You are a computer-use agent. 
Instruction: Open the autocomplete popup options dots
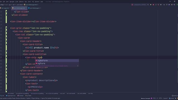coord(78,66)
